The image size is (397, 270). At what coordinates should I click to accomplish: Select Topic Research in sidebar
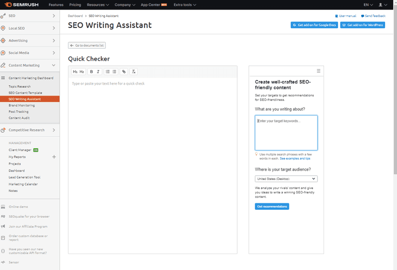click(19, 87)
